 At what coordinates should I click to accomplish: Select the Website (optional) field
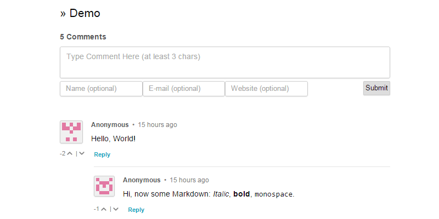(266, 89)
